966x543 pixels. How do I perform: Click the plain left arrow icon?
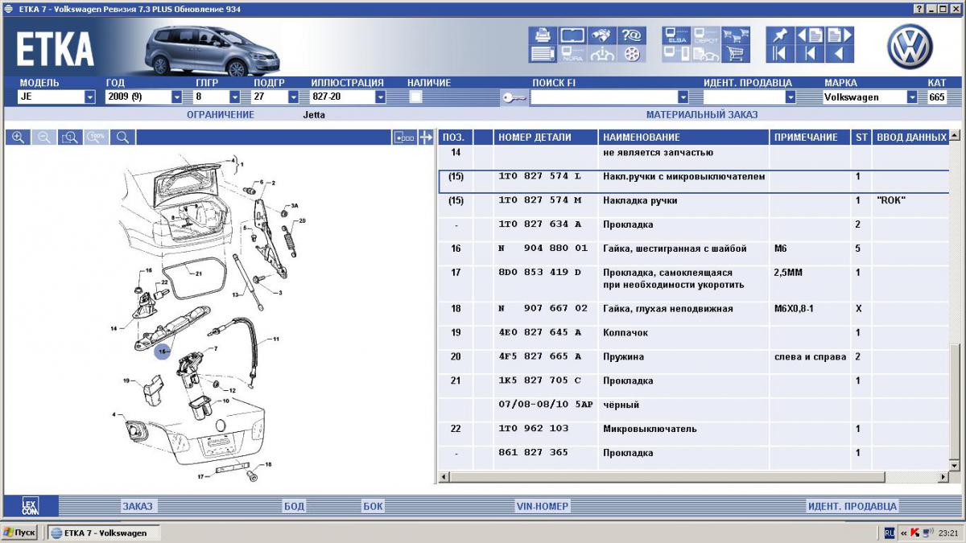click(x=840, y=54)
